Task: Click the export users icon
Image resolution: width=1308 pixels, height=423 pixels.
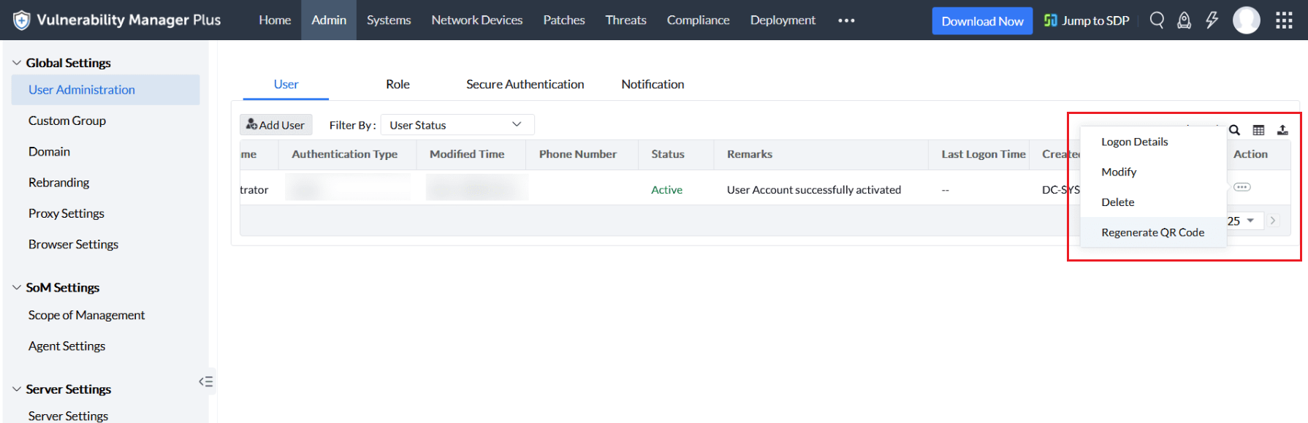Action: [1282, 130]
